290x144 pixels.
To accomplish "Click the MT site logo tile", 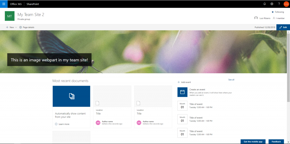I will [x=10, y=16].
